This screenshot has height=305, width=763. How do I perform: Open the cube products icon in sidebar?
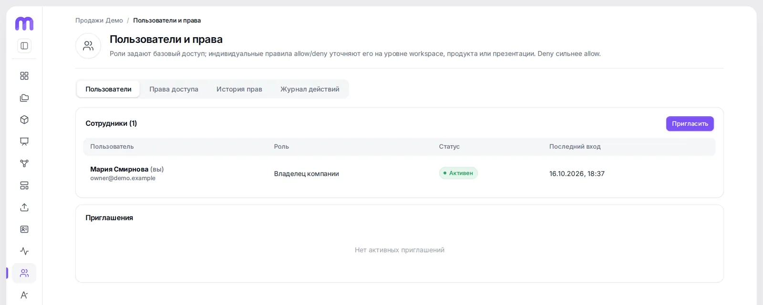(24, 120)
